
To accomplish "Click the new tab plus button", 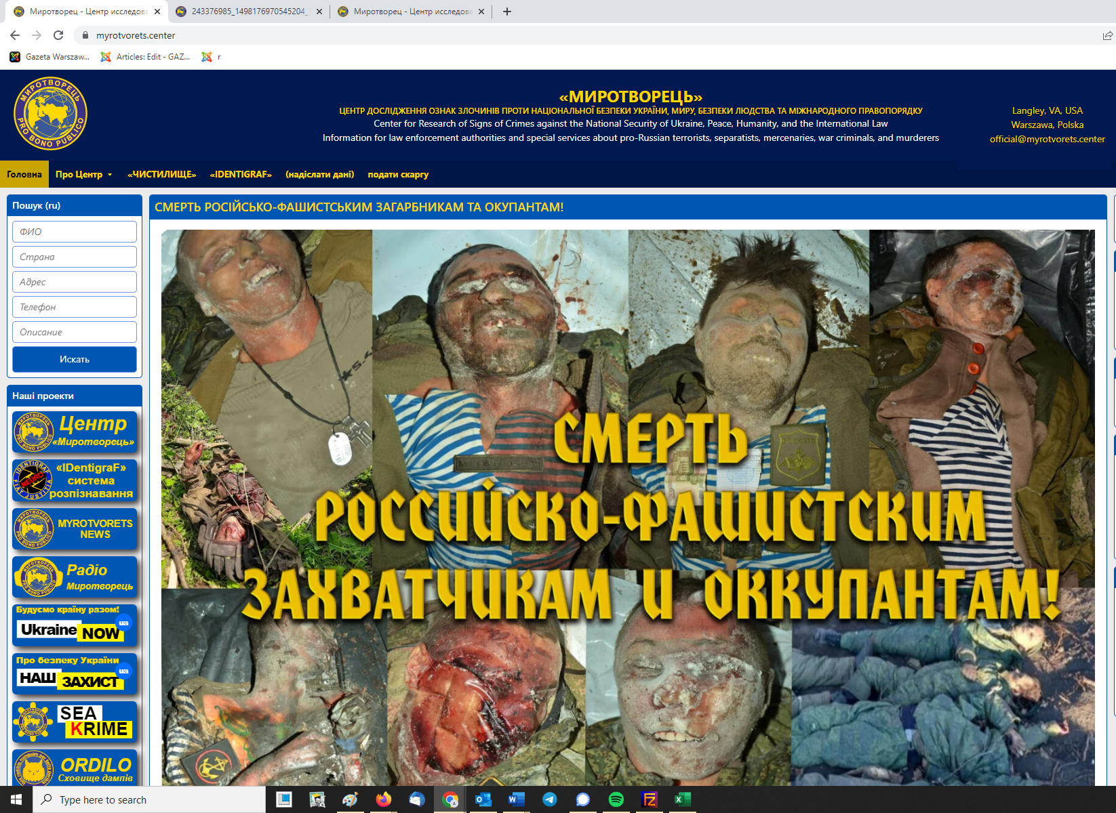I will pyautogui.click(x=507, y=12).
